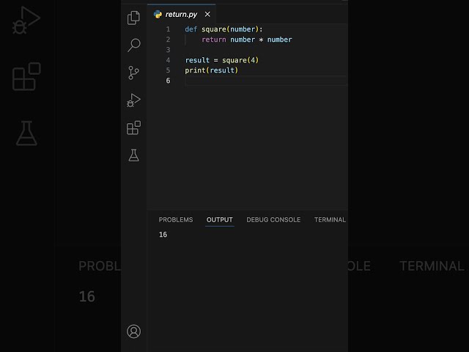Open the Explorer files icon

point(133,18)
